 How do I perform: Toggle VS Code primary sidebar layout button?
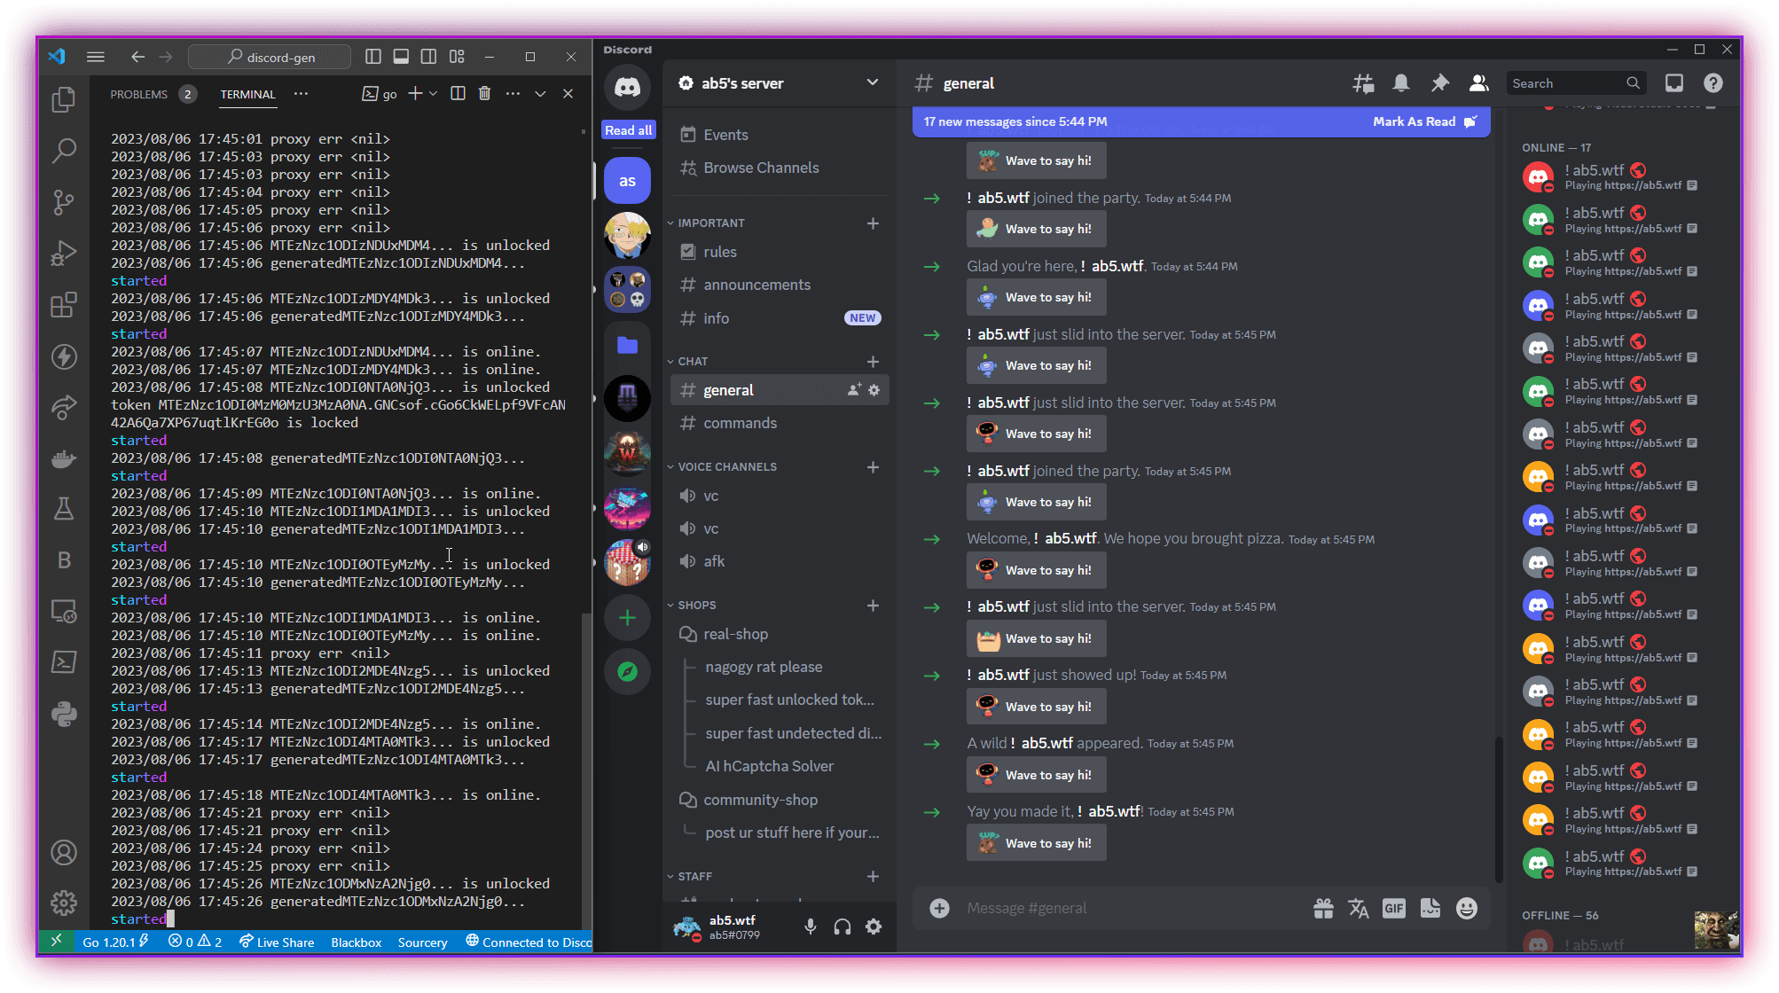pyautogui.click(x=373, y=57)
